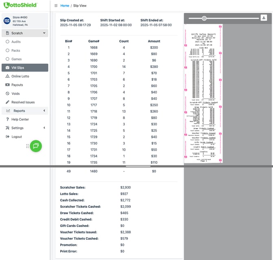Click the Home breadcrumb link
Image resolution: width=273 pixels, height=260 pixels.
(x=64, y=6)
